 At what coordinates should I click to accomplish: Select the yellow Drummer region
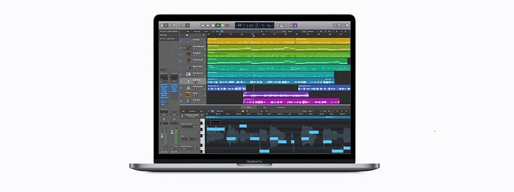(251, 41)
